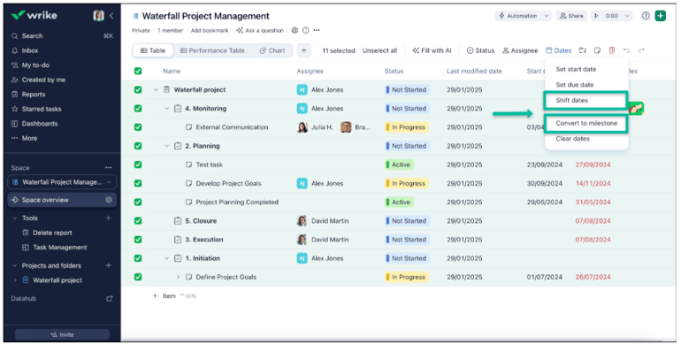This screenshot has width=681, height=344.
Task: Uncheck the Develop Project Goals checkbox
Action: click(x=138, y=183)
